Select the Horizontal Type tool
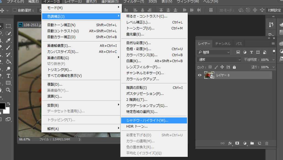The image size is (283, 160). 8,76
